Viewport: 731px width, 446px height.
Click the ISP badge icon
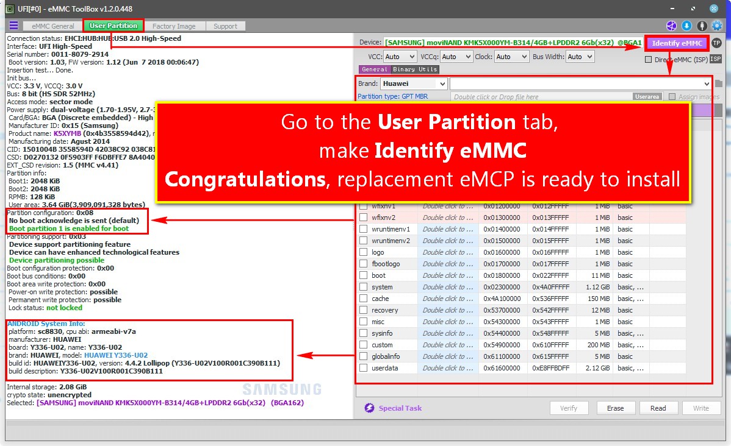click(x=716, y=59)
